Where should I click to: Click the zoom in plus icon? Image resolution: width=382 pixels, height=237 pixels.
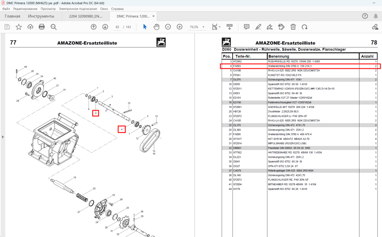pyautogui.click(x=180, y=27)
